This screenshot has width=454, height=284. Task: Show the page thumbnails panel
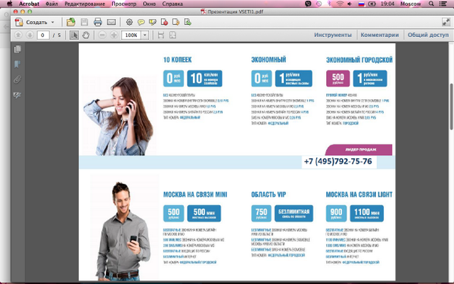pyautogui.click(x=17, y=49)
